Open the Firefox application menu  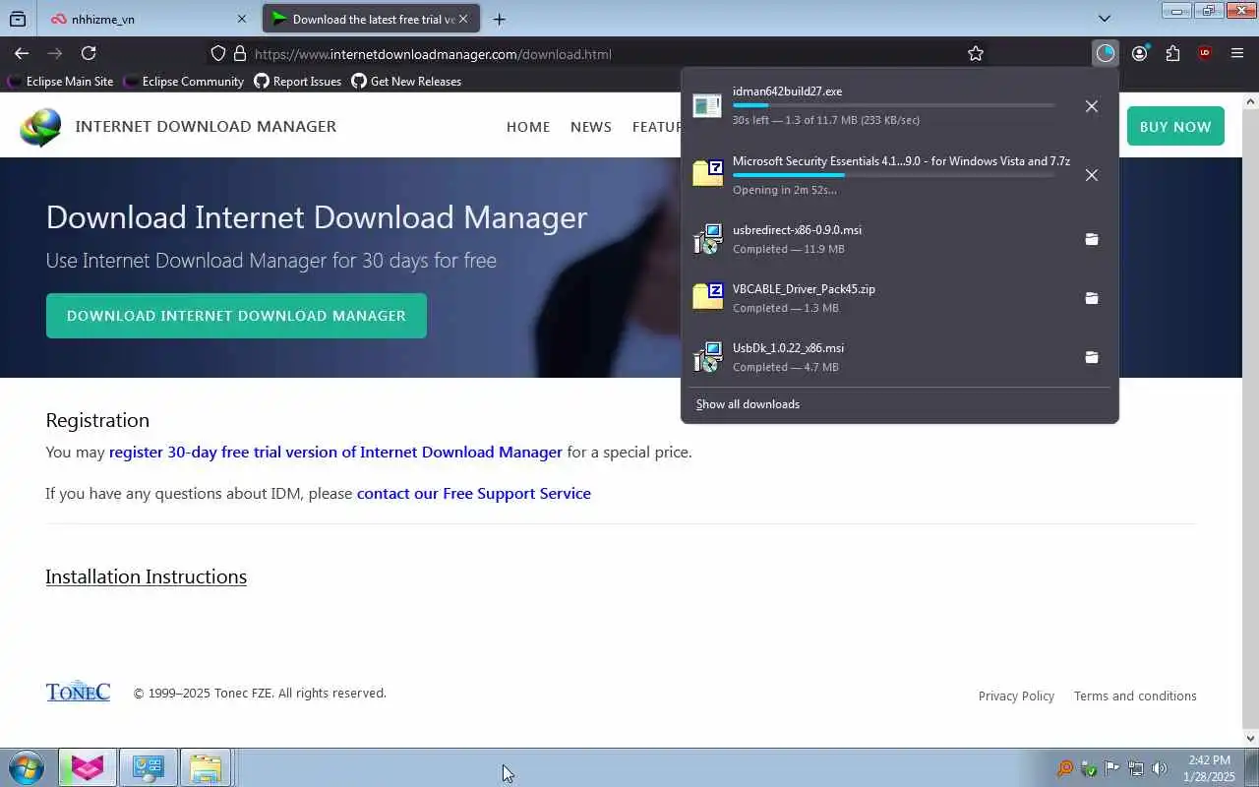pyautogui.click(x=1237, y=53)
